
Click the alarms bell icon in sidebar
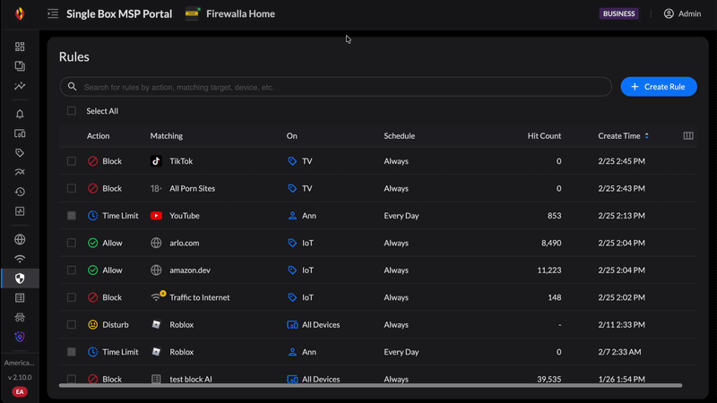click(x=20, y=115)
